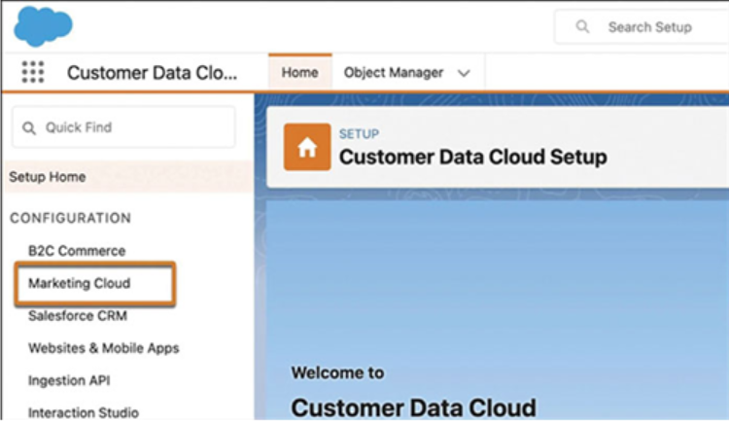The image size is (729, 424).
Task: Open the Object Manager tab
Action: point(394,73)
